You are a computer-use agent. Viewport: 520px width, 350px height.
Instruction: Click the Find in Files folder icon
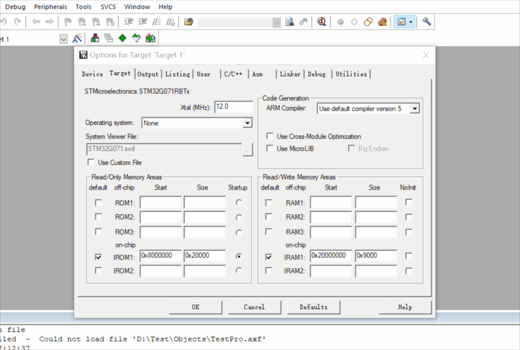coord(188,22)
